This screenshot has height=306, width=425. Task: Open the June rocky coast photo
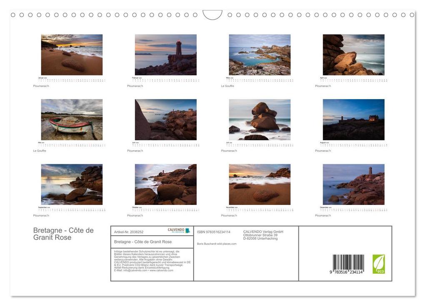[x=166, y=119]
